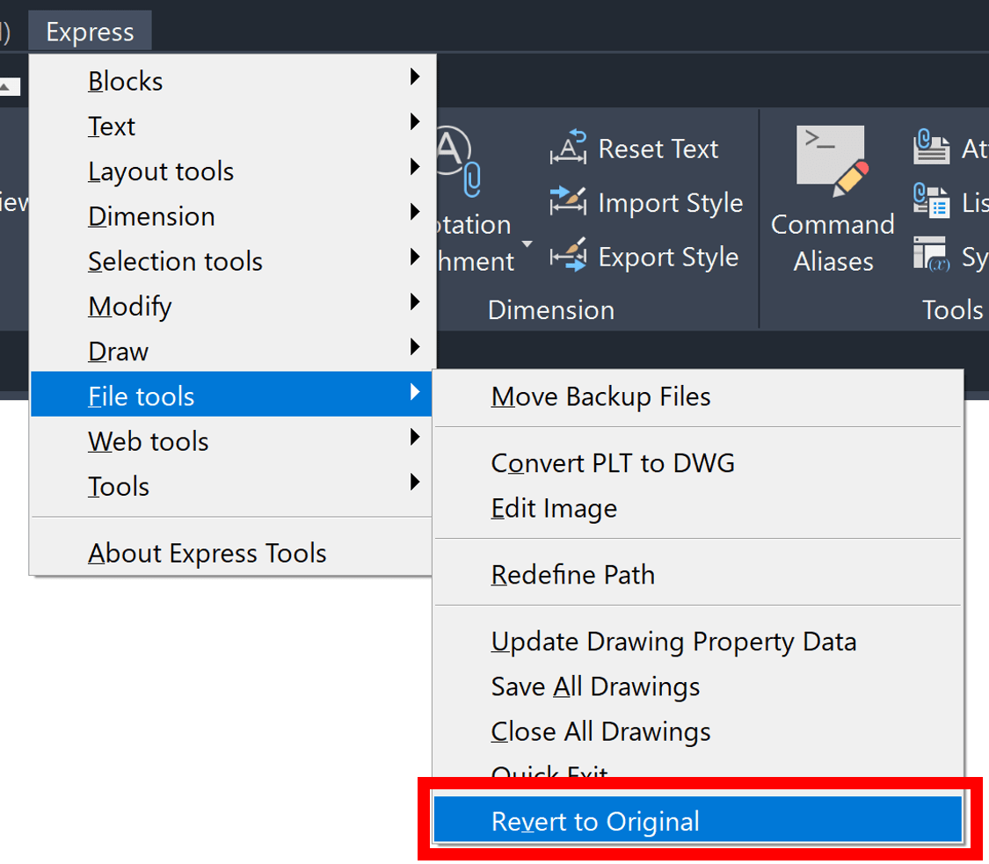Click the Reset Text icon
The height and width of the screenshot is (864, 989).
pos(568,149)
